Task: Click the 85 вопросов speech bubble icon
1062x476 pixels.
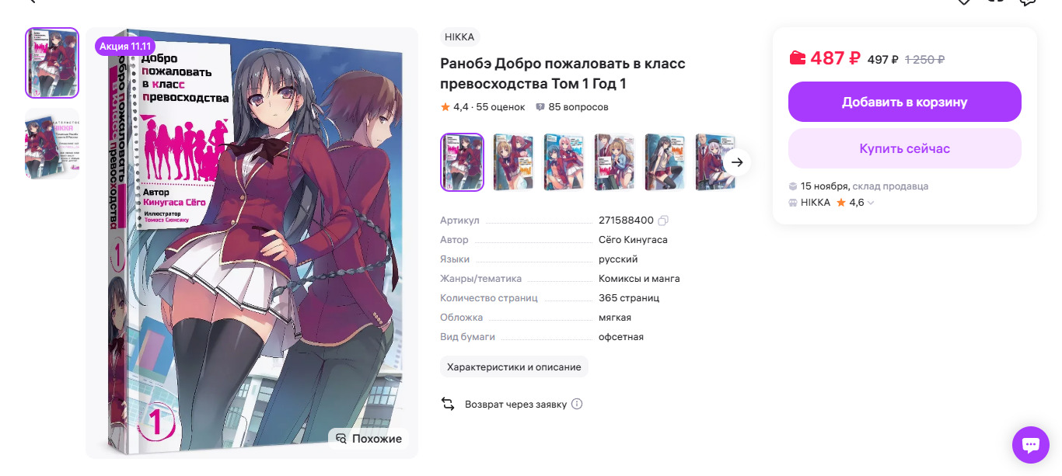Action: (x=540, y=107)
